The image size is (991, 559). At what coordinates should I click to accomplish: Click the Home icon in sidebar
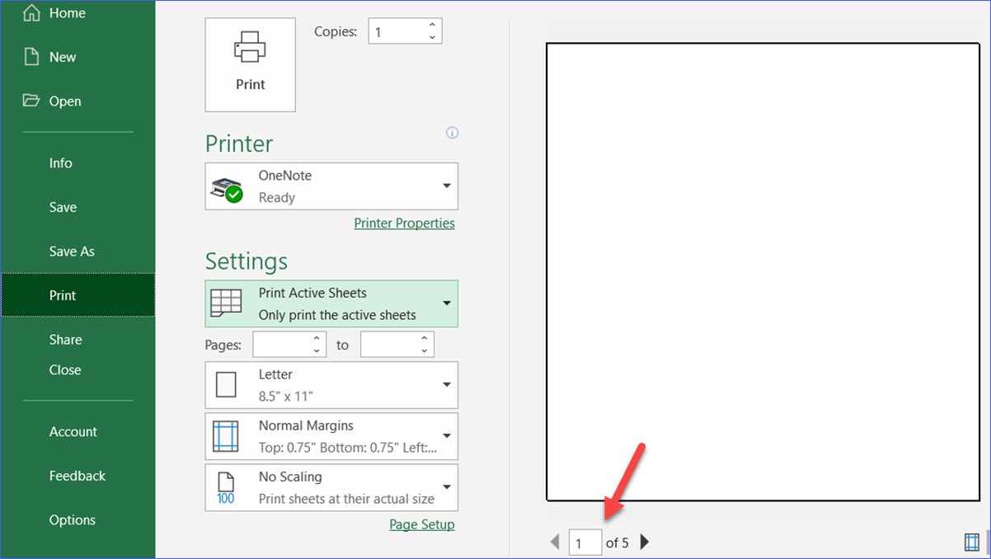pos(31,13)
